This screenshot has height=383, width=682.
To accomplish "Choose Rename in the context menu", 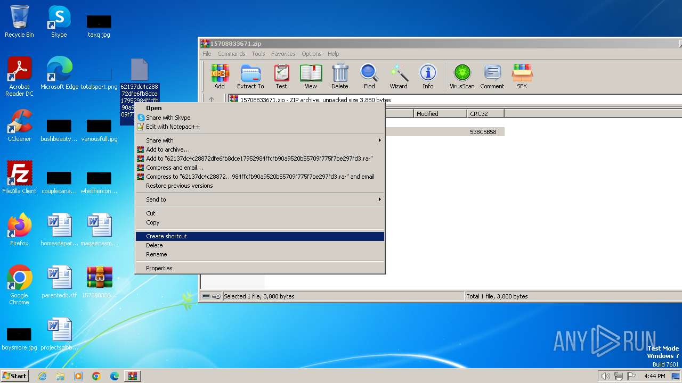I will click(x=260, y=254).
